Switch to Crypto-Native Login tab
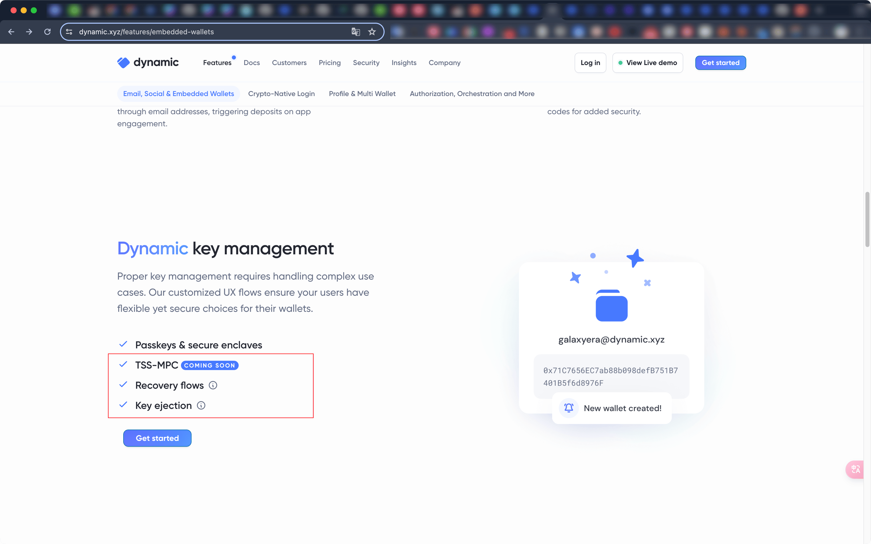This screenshot has width=871, height=544. (x=281, y=94)
